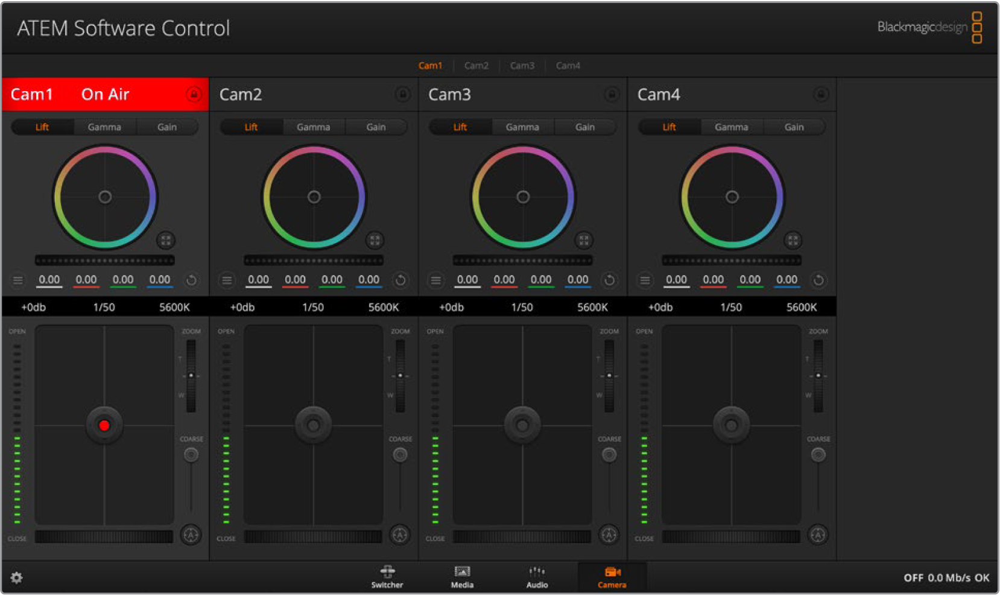Click the Cam3 color wheel expand icon
1000x596 pixels.
pyautogui.click(x=583, y=240)
